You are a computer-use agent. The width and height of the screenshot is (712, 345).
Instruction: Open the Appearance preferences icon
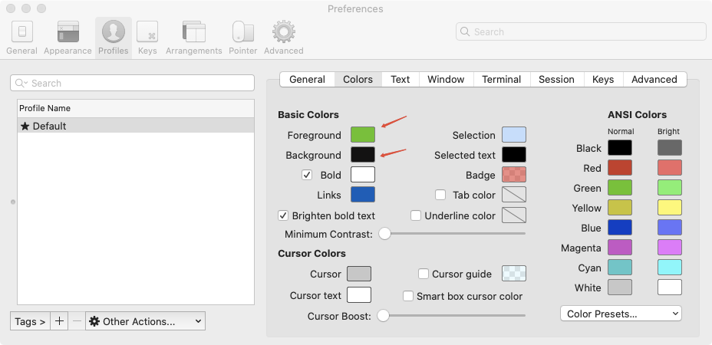tap(68, 32)
